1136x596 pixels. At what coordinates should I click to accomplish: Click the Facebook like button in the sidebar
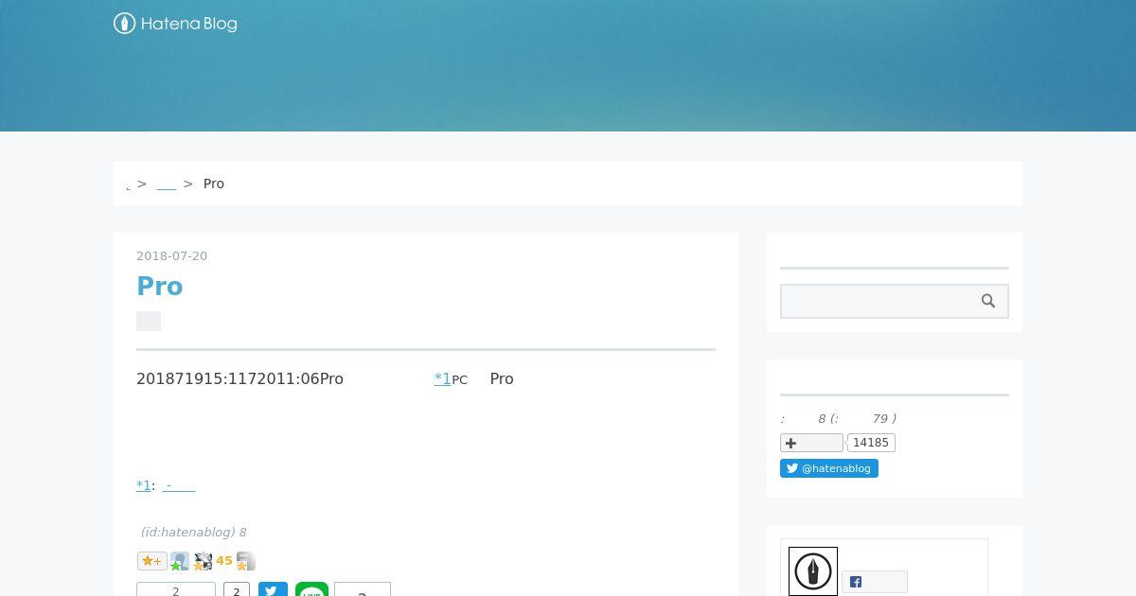pos(875,582)
